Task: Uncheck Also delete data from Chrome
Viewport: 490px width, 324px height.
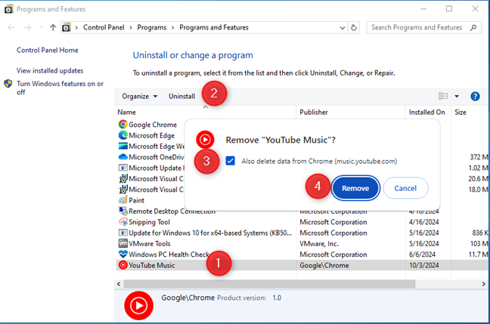Action: [x=231, y=161]
